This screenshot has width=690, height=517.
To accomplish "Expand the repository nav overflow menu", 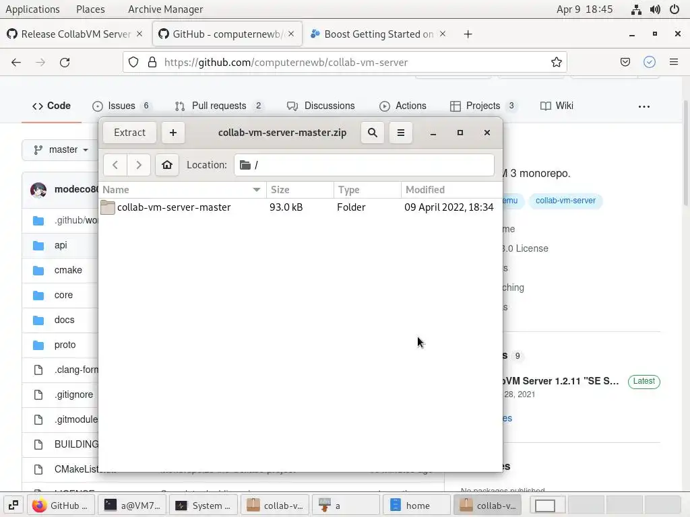I will coord(644,106).
